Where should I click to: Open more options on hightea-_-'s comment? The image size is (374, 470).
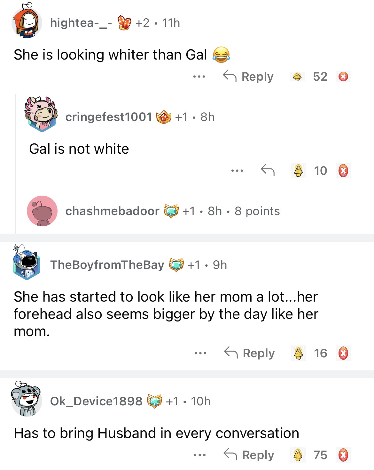point(199,77)
